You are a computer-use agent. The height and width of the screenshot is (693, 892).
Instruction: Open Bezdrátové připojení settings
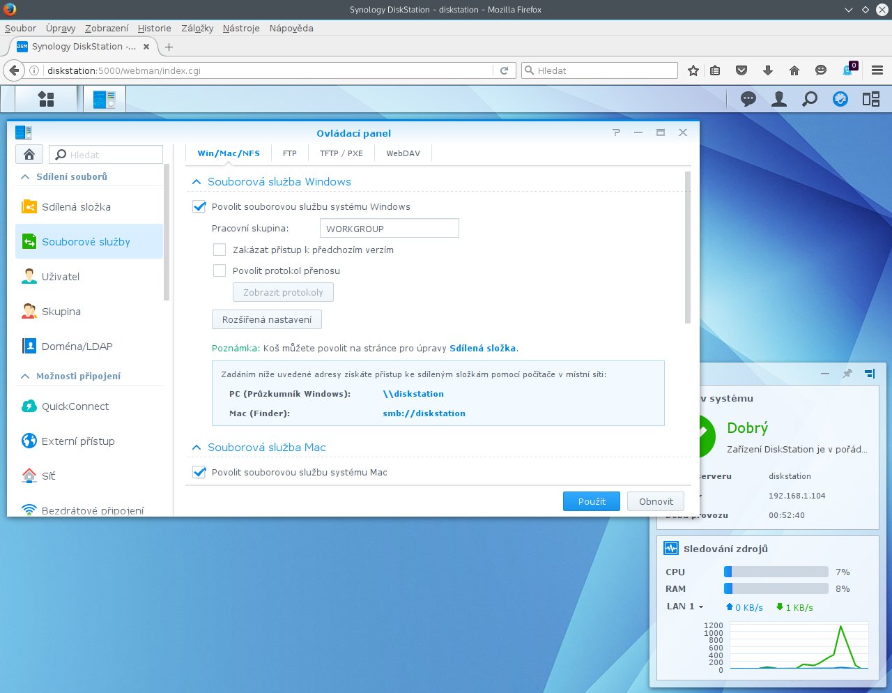tap(89, 510)
